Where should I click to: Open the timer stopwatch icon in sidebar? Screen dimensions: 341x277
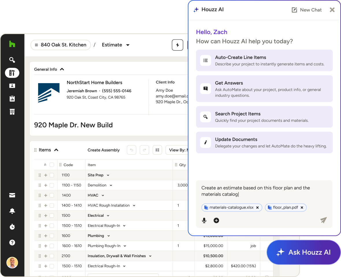[12, 227]
